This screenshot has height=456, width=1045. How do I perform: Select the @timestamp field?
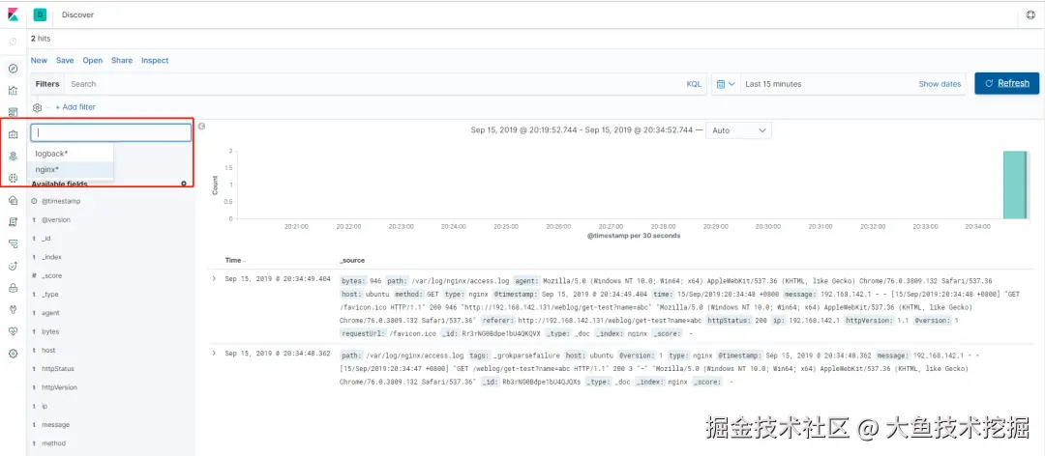(x=61, y=201)
